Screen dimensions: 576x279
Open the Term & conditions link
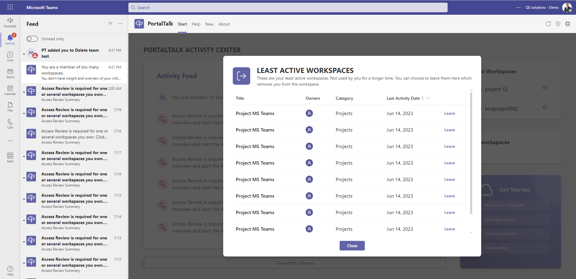pos(501,234)
